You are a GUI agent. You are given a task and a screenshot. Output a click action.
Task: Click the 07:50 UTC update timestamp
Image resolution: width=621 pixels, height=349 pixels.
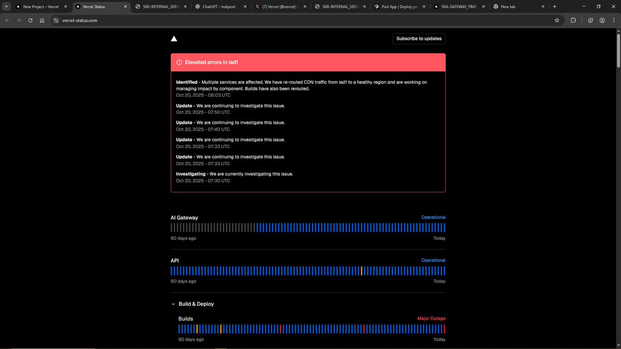pyautogui.click(x=203, y=112)
